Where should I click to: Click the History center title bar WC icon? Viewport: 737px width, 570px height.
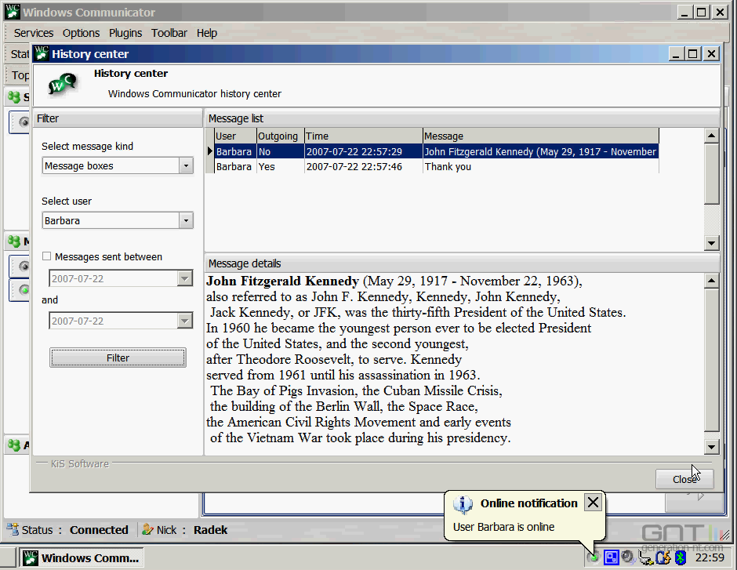(x=40, y=53)
